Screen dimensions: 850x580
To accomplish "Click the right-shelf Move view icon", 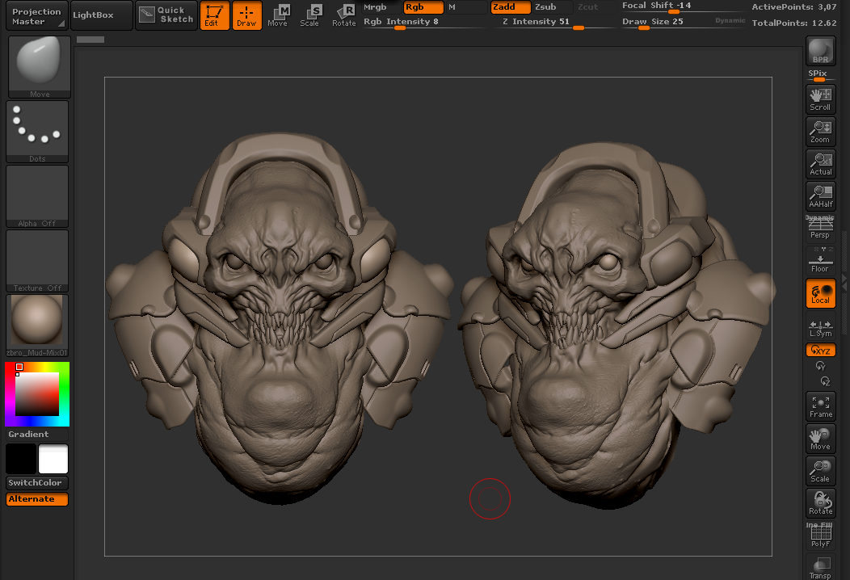I will tap(821, 439).
